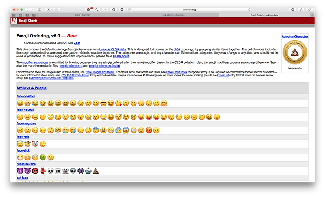Image resolution: width=325 pixels, height=197 pixels.
Task: Click the sunglasses face emoji
Action: click(x=103, y=103)
